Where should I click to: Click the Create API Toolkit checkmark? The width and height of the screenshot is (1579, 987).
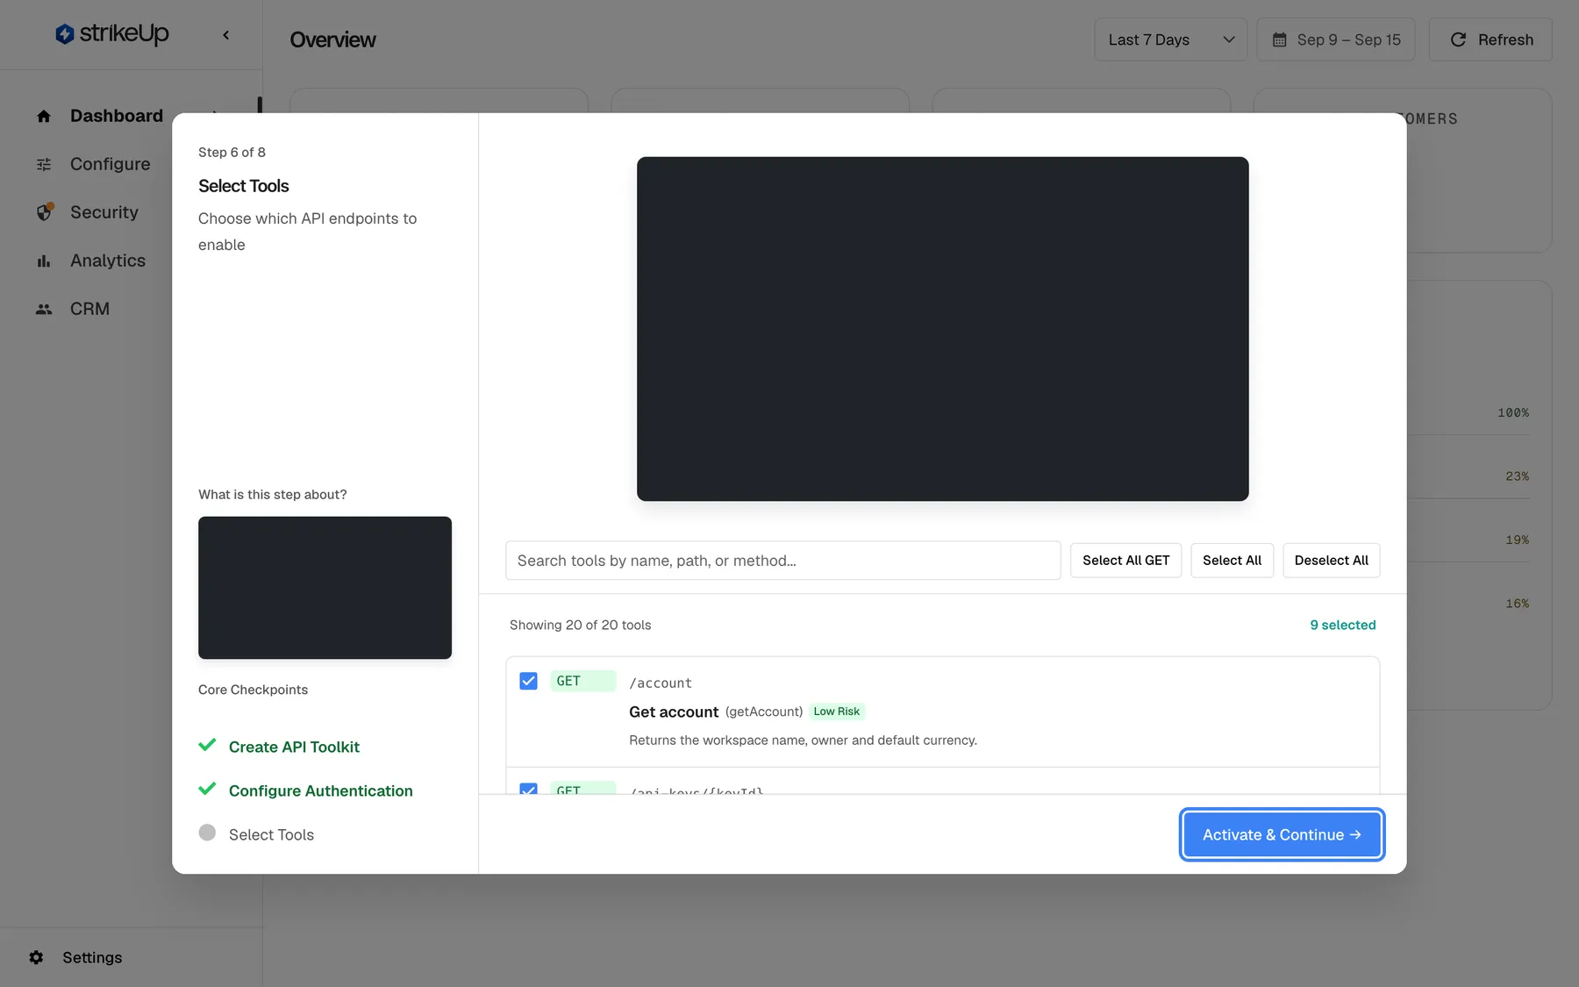(x=207, y=745)
